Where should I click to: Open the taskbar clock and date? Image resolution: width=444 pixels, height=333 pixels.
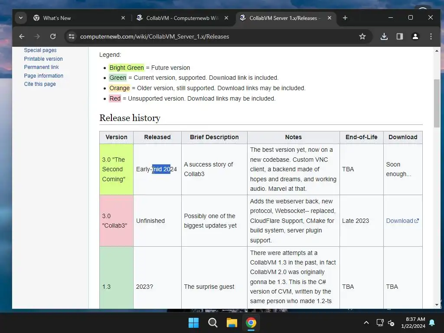pyautogui.click(x=413, y=323)
